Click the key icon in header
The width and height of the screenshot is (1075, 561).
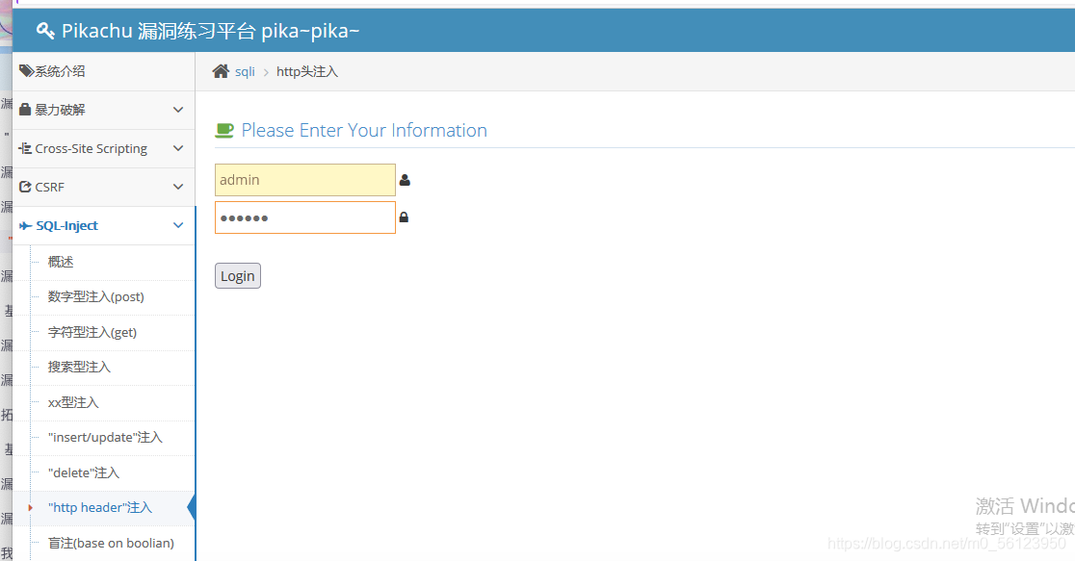[x=45, y=31]
